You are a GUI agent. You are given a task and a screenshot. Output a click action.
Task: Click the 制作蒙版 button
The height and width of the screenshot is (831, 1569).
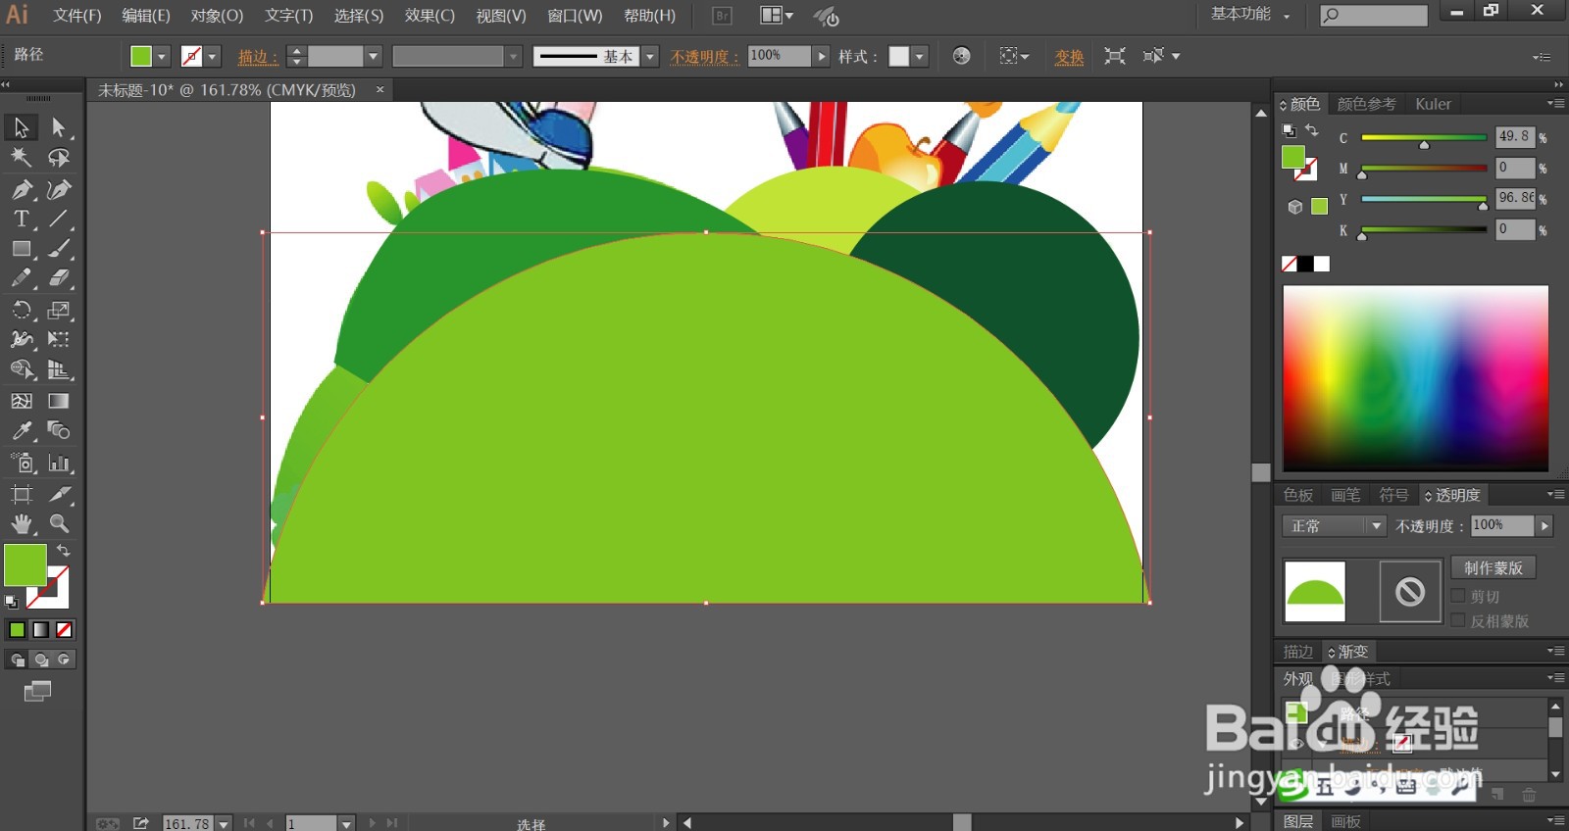click(x=1493, y=568)
